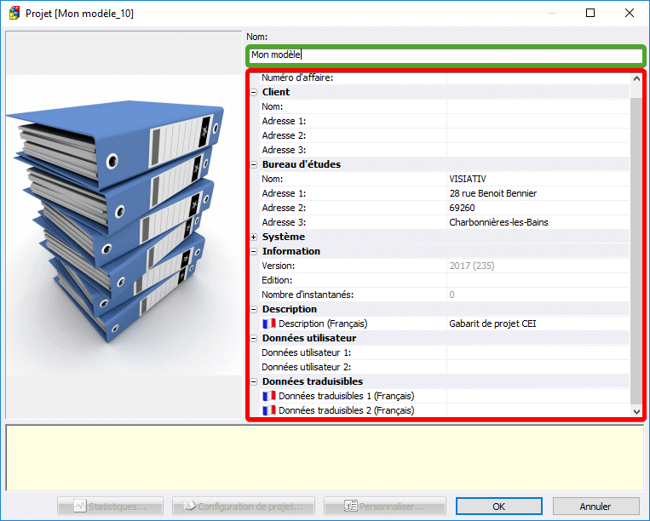Expand the Système section
The height and width of the screenshot is (521, 650).
(x=254, y=237)
